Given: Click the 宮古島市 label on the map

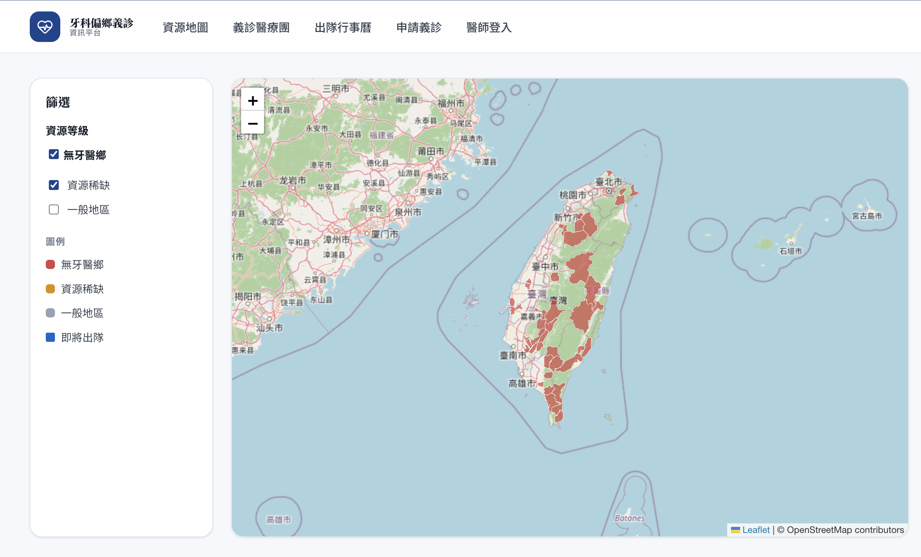Looking at the screenshot, I should click(x=867, y=216).
